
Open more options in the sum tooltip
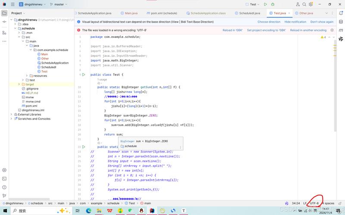click(x=180, y=147)
